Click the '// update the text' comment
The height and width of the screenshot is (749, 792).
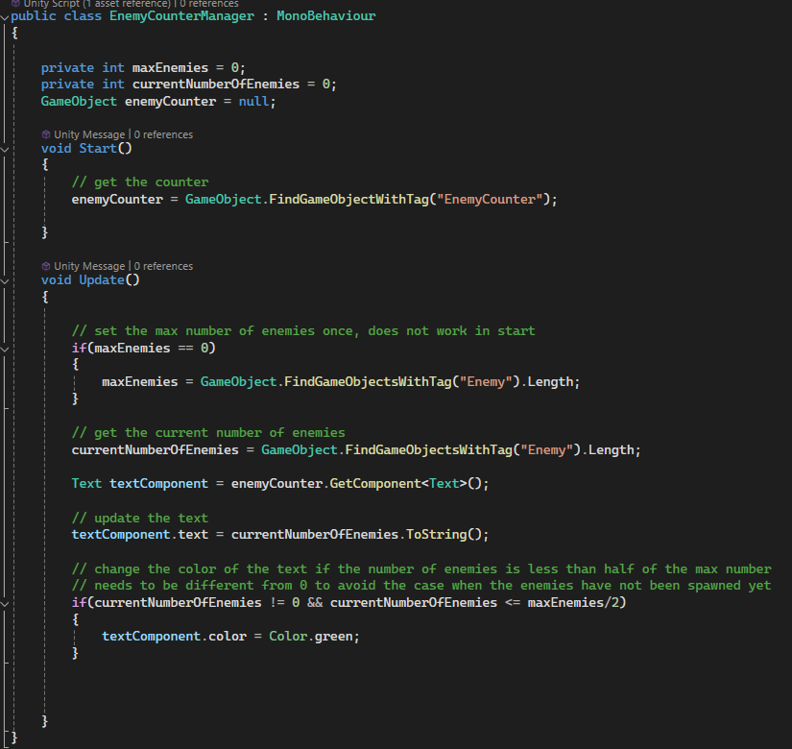pos(140,518)
